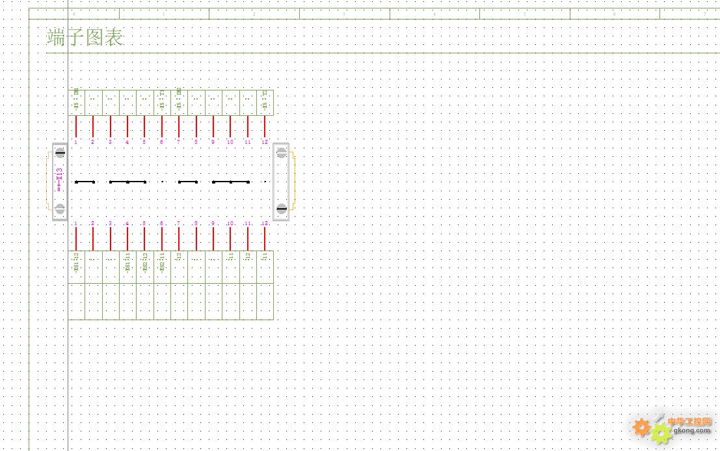Select the page title 端子图表
This screenshot has width=720, height=451.
click(x=85, y=37)
